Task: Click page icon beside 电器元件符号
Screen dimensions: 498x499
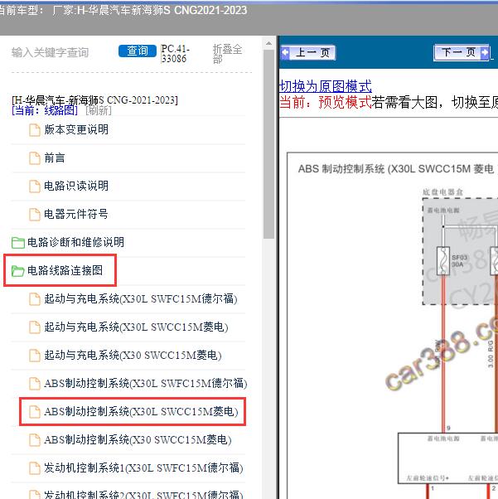Action: click(x=34, y=214)
